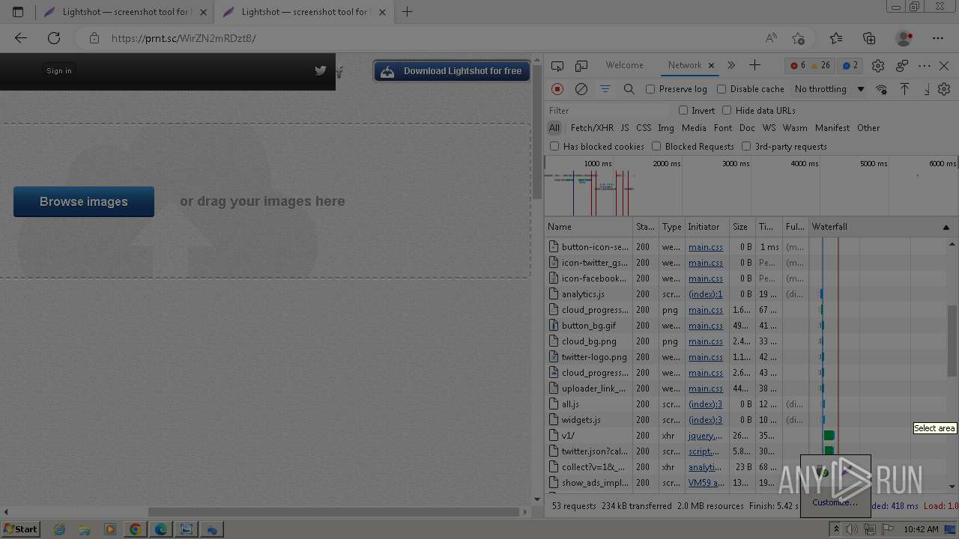The width and height of the screenshot is (959, 539).
Task: Toggle Disable cache checkbox
Action: point(721,89)
